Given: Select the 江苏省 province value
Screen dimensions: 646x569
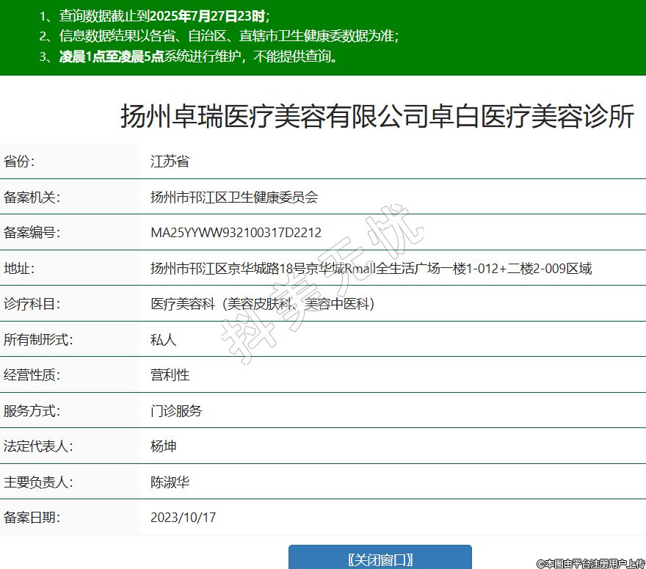Looking at the screenshot, I should [x=170, y=162].
